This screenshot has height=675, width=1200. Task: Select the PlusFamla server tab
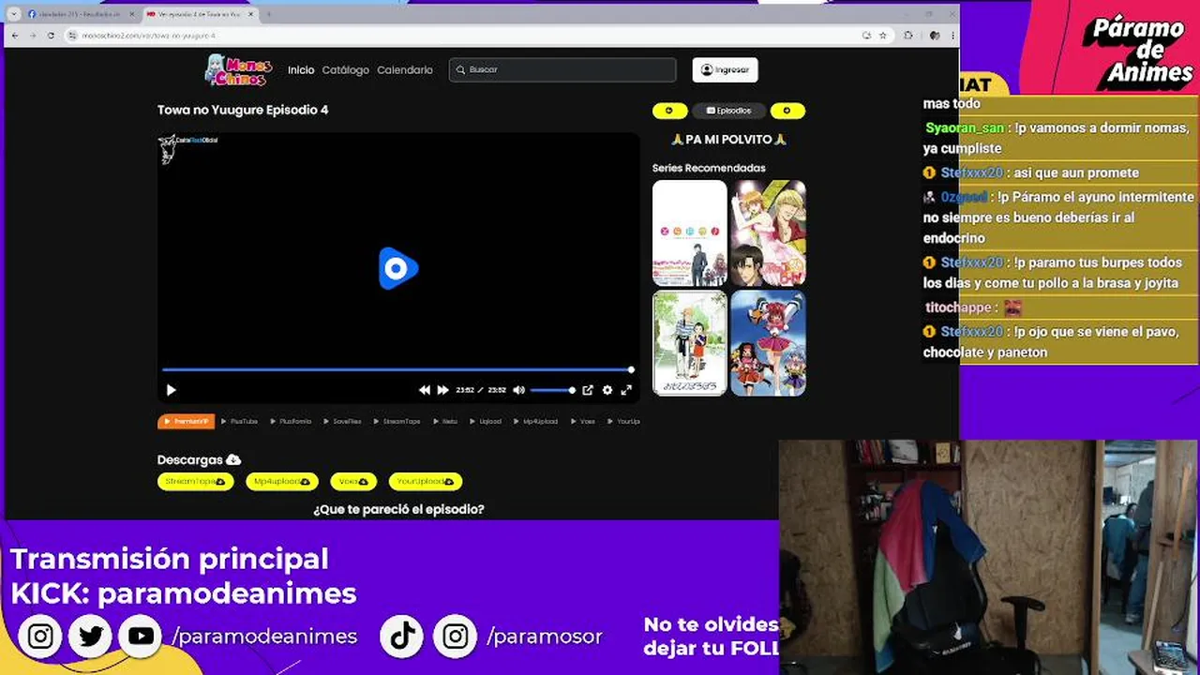pyautogui.click(x=290, y=422)
